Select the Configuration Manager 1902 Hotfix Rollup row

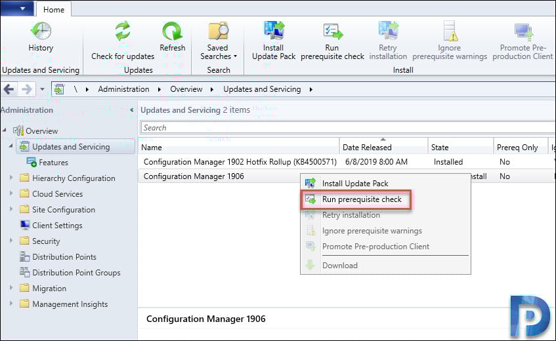point(347,162)
